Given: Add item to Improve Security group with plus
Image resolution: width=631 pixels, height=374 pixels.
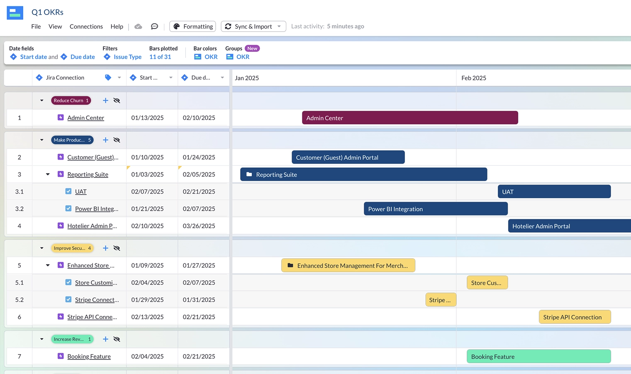Looking at the screenshot, I should [x=105, y=248].
